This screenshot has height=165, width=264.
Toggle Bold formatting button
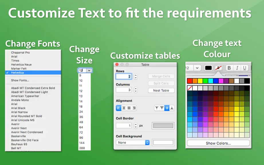(229, 68)
